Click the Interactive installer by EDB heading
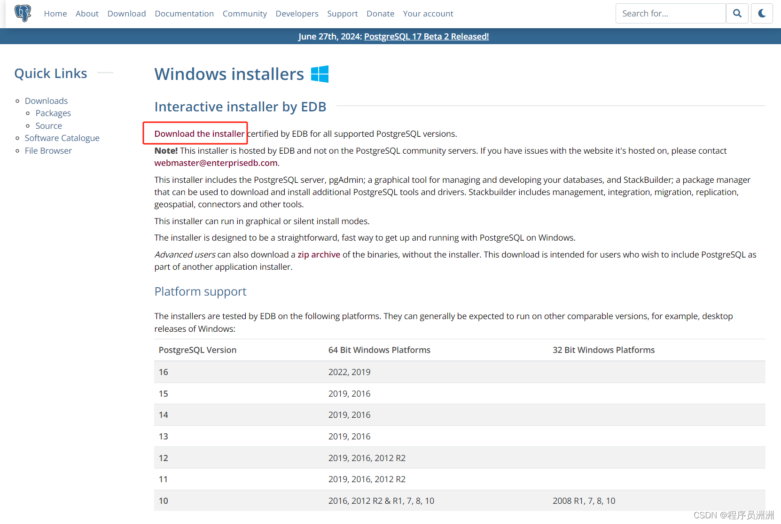The height and width of the screenshot is (524, 781). pyautogui.click(x=240, y=107)
